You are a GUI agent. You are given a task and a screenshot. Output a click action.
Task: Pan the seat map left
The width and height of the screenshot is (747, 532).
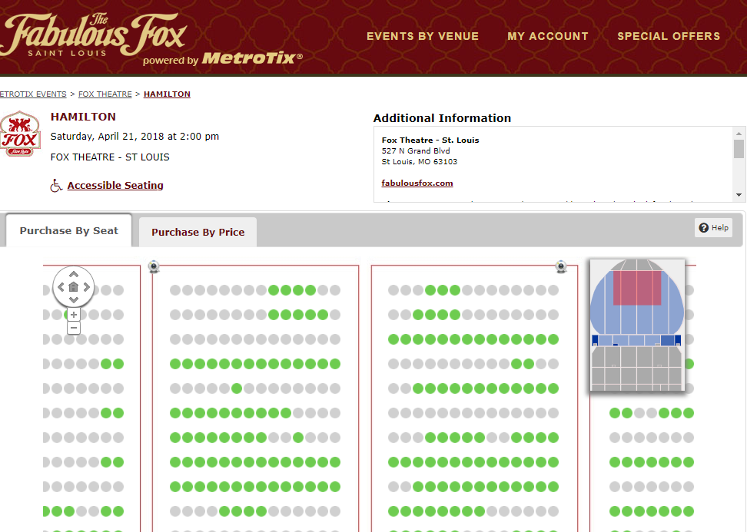point(61,287)
